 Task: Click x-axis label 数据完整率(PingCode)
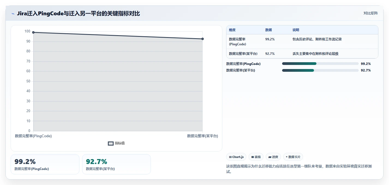point(33,136)
